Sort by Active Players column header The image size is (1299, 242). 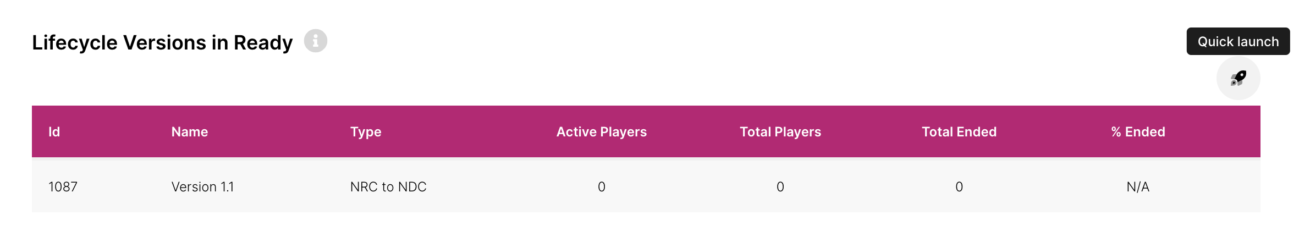[601, 132]
